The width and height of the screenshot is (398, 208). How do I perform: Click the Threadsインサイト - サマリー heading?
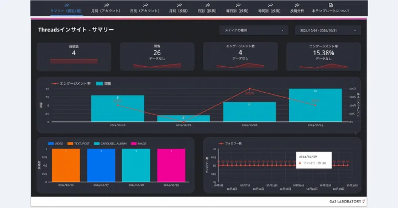click(x=76, y=30)
